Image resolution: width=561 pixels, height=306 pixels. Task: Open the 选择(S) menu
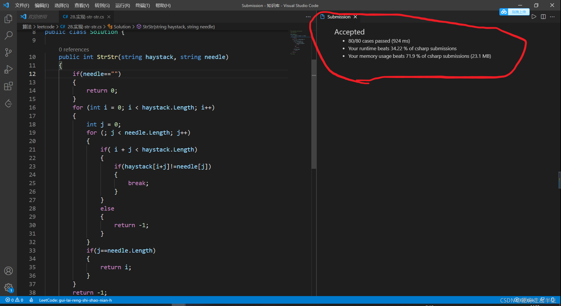[x=61, y=5]
